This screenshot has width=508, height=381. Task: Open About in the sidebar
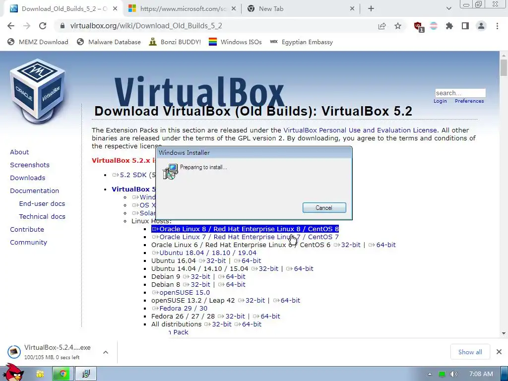pos(19,152)
